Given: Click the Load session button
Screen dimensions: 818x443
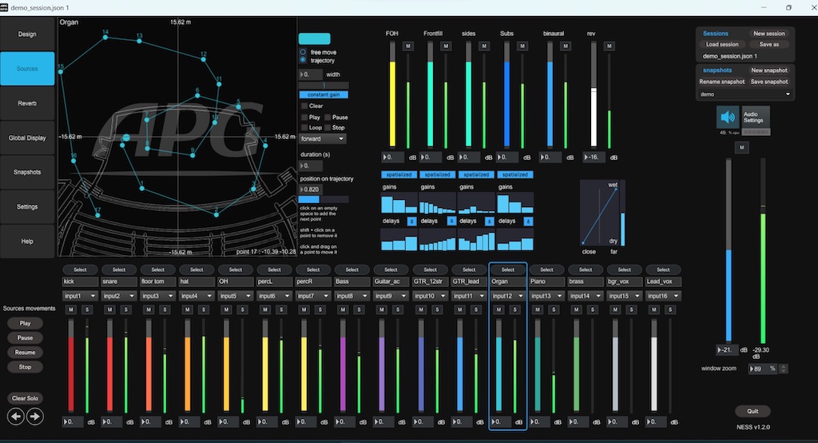Looking at the screenshot, I should 722,45.
